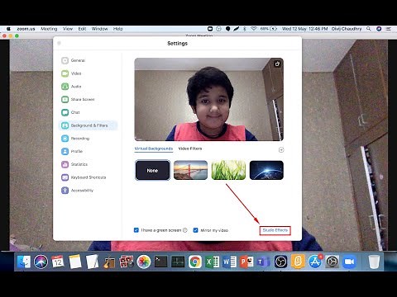This screenshot has height=297, width=397.
Task: Click the date and time in the menu bar
Action: pyautogui.click(x=304, y=29)
